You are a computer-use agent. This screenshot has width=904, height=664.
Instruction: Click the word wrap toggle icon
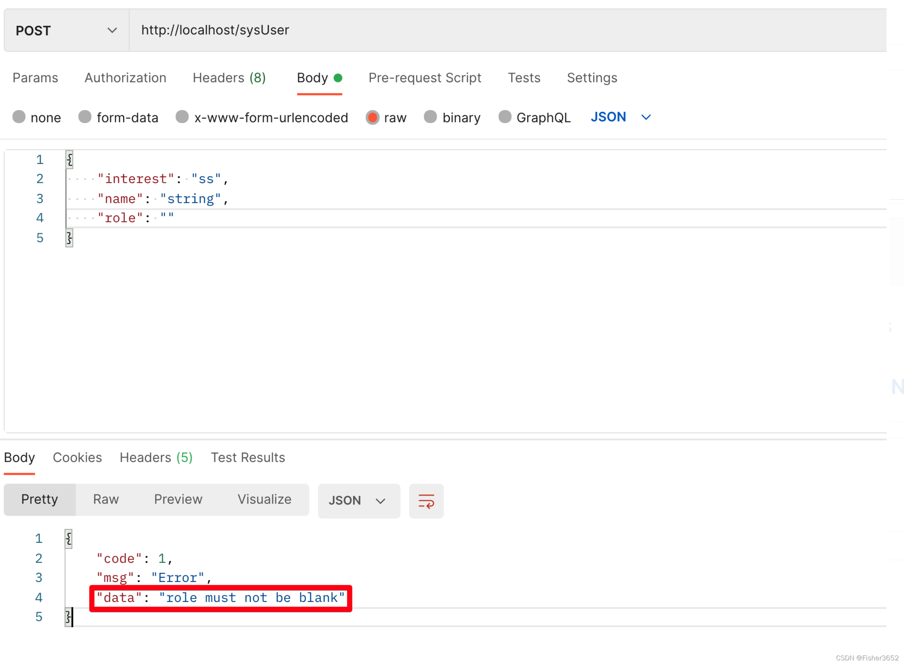click(426, 501)
